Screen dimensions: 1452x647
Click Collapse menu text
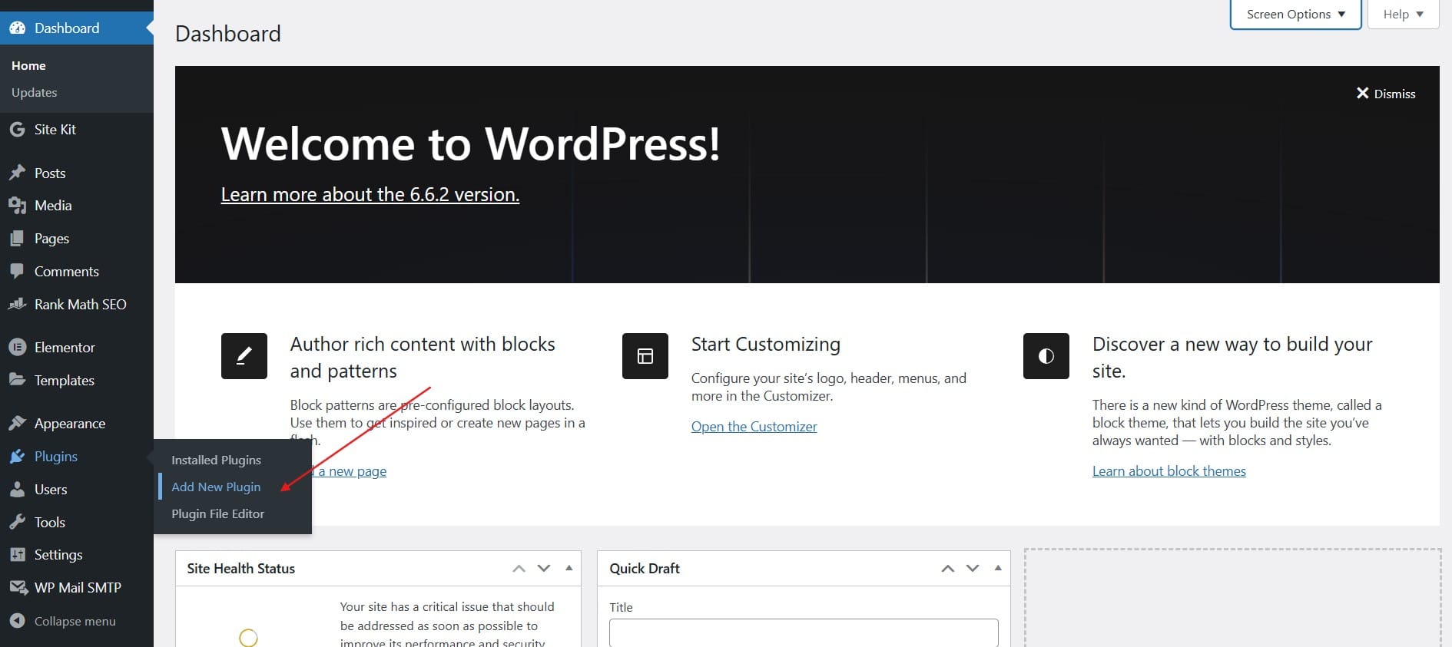click(x=75, y=622)
